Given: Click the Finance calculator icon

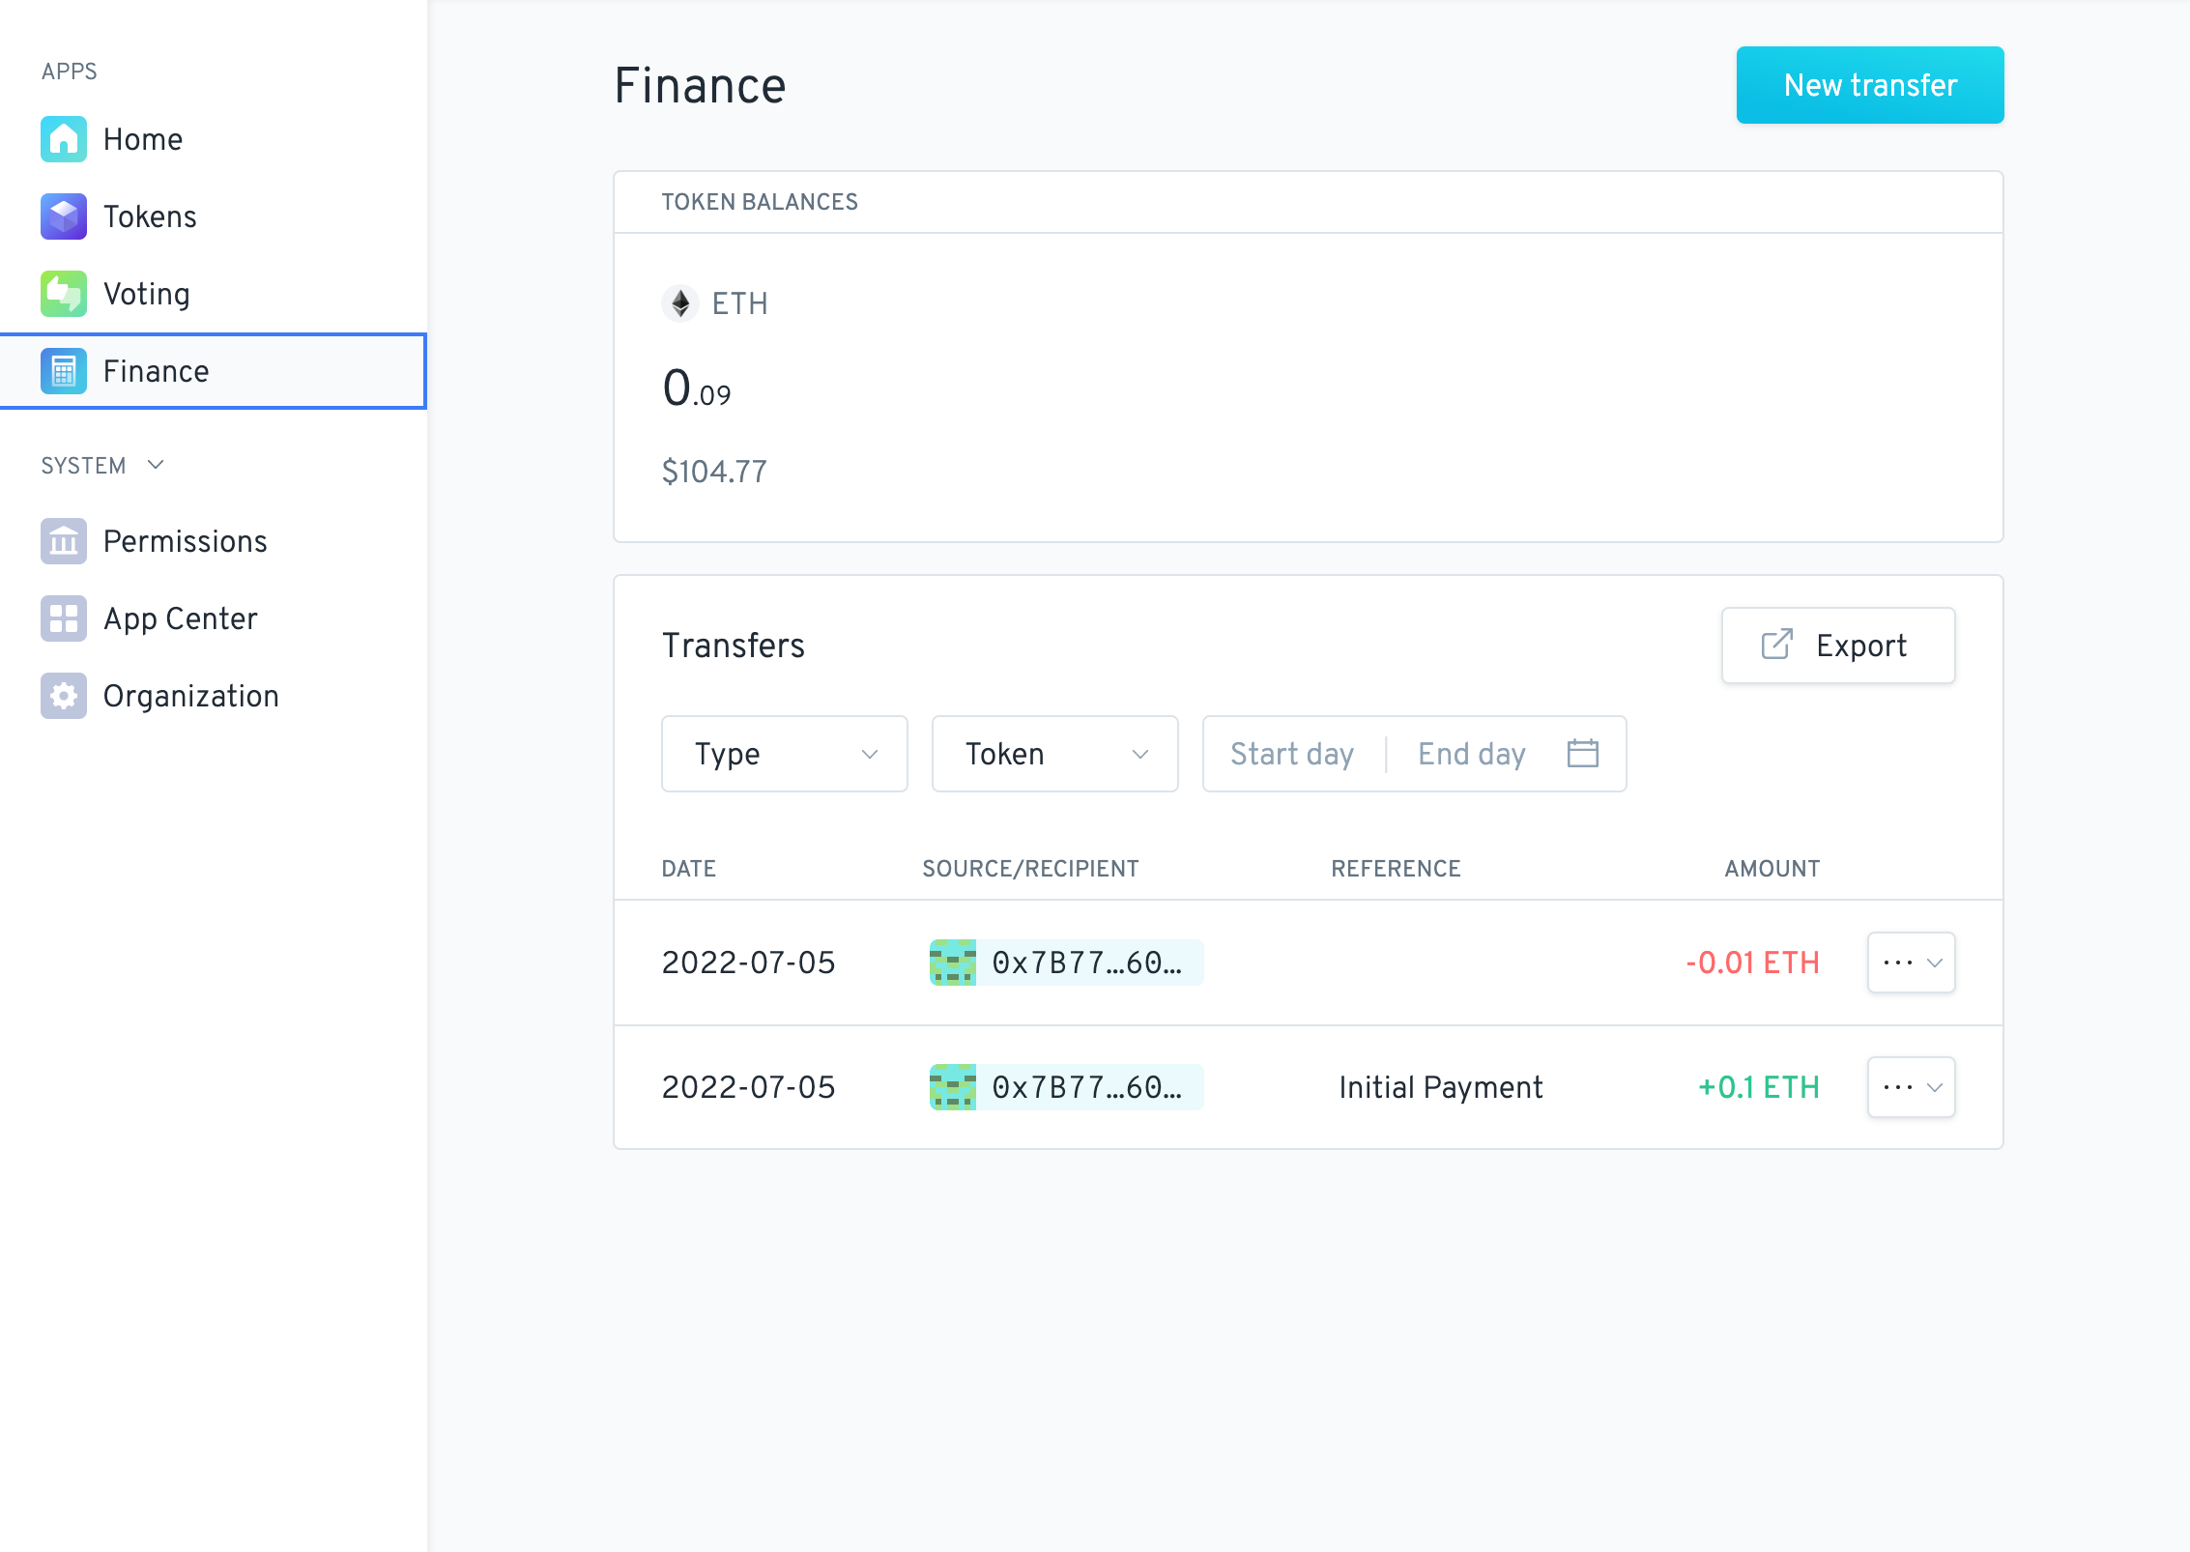Looking at the screenshot, I should coord(64,371).
